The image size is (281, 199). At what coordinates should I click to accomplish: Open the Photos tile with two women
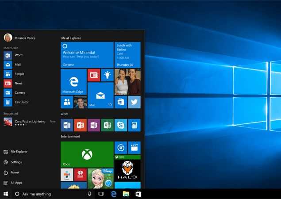[127, 82]
